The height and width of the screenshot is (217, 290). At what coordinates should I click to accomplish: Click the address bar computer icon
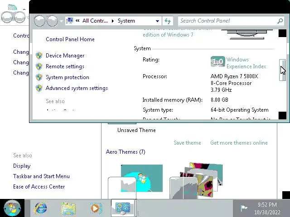coord(70,21)
